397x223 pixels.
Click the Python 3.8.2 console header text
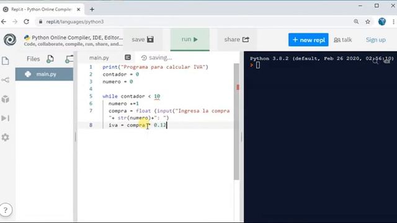(x=322, y=58)
